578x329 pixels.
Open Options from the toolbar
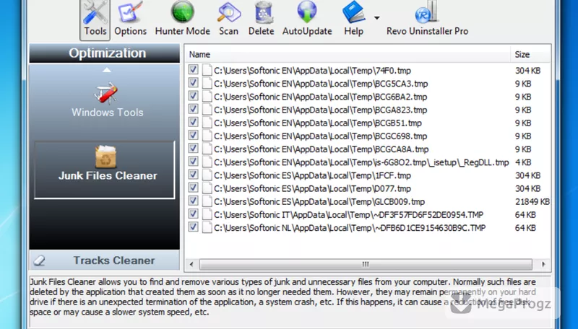[130, 19]
